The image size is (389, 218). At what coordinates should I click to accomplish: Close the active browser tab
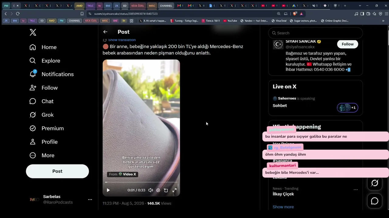tap(18, 6)
